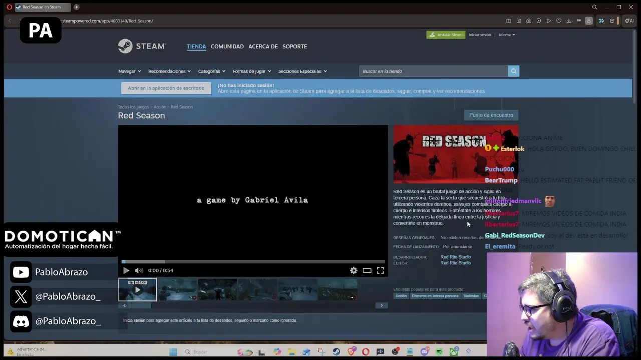Open the COMUNIDAD tab

pos(227,46)
